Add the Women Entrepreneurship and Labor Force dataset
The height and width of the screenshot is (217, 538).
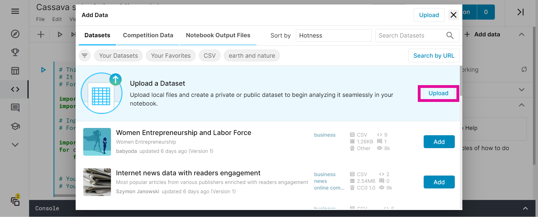[439, 142]
